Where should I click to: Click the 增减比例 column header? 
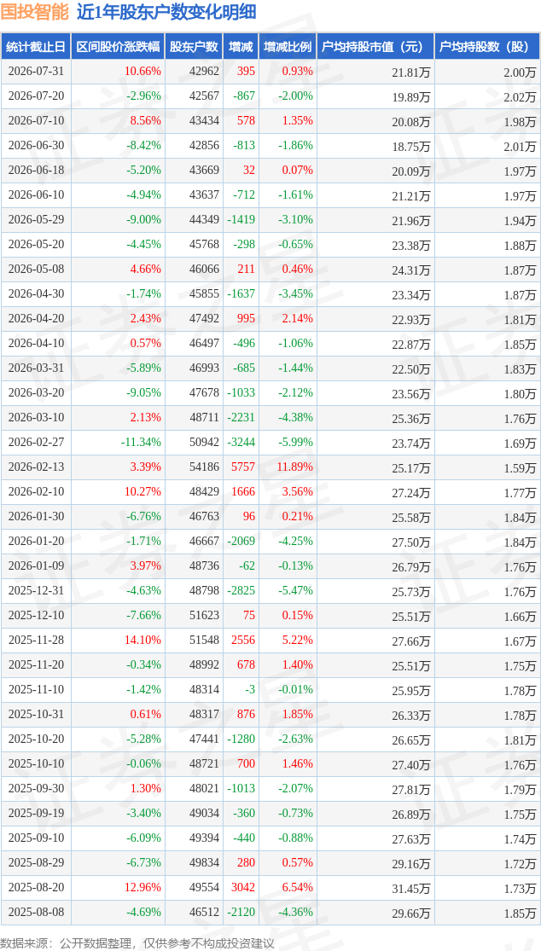(288, 46)
